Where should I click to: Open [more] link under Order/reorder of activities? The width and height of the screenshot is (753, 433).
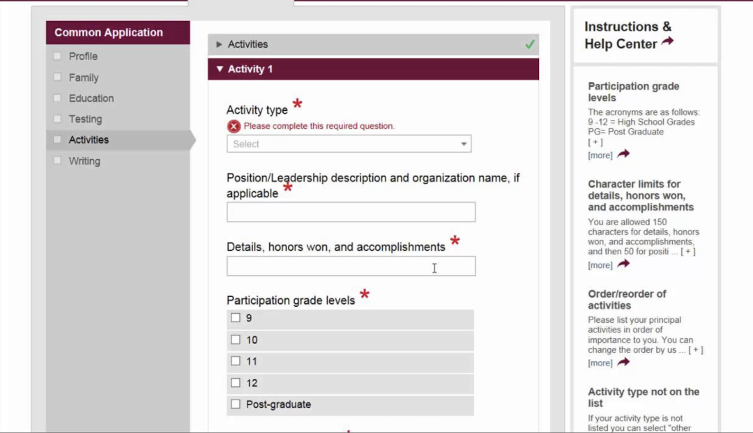point(600,363)
